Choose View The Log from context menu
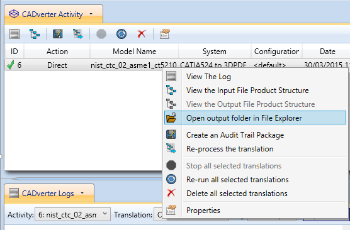The width and height of the screenshot is (350, 230). [255, 77]
